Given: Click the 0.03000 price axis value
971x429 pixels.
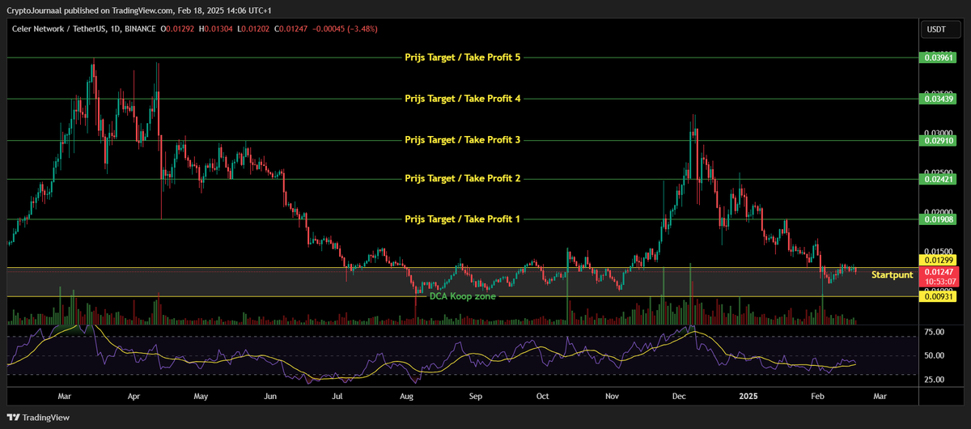Looking at the screenshot, I should (939, 133).
